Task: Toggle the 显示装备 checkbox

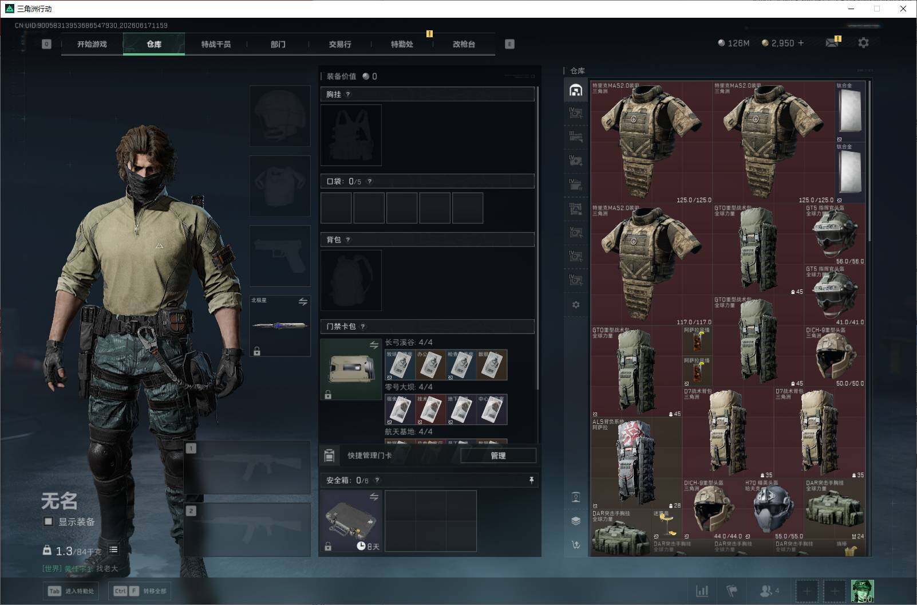Action: tap(49, 521)
